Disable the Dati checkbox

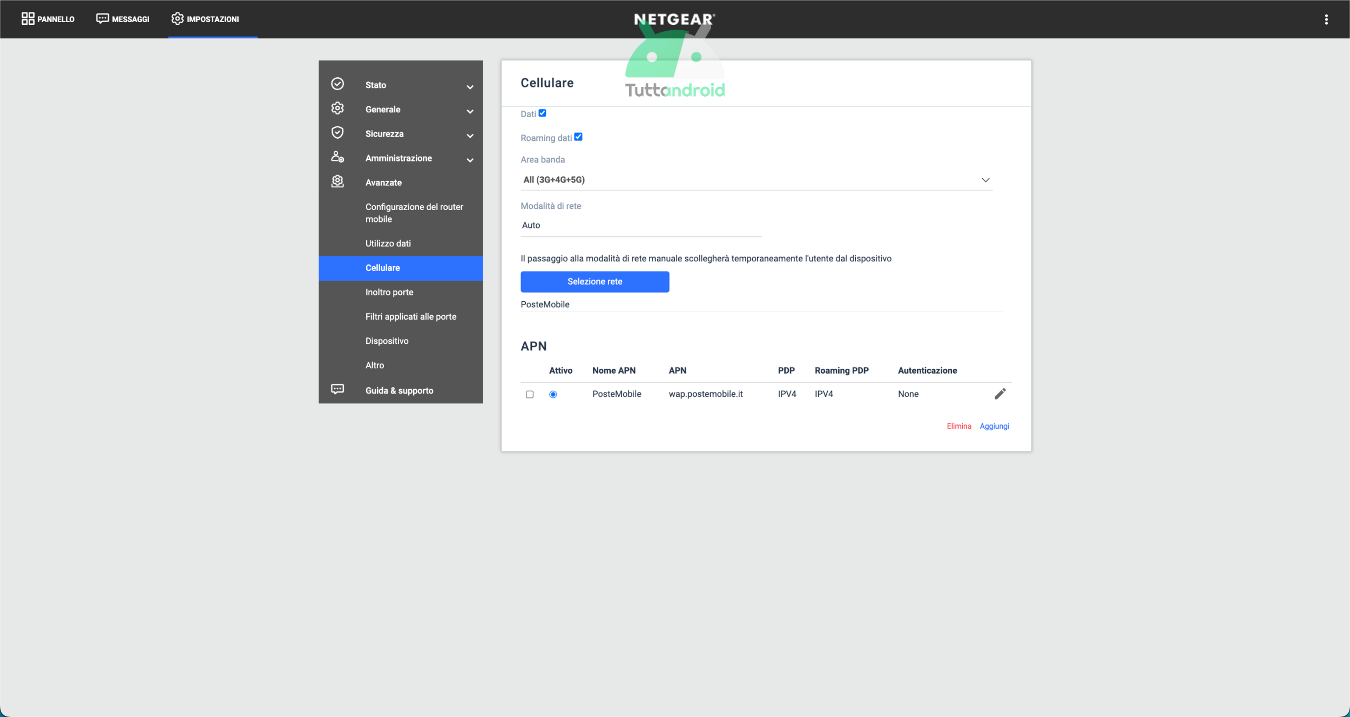tap(542, 113)
